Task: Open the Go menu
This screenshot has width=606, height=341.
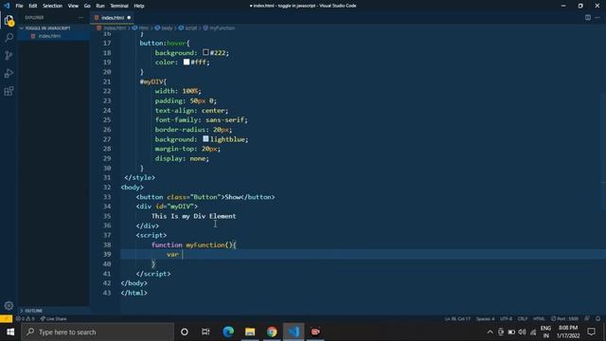Action: point(87,6)
